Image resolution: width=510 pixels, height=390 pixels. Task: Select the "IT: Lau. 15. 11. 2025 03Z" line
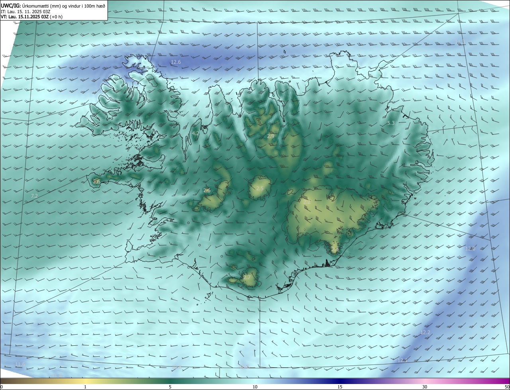pyautogui.click(x=25, y=11)
